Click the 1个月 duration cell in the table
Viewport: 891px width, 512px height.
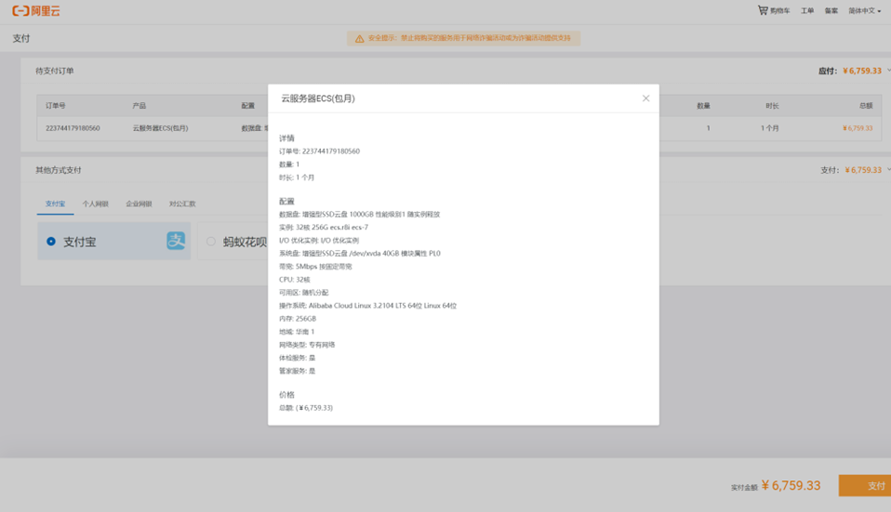tap(770, 128)
